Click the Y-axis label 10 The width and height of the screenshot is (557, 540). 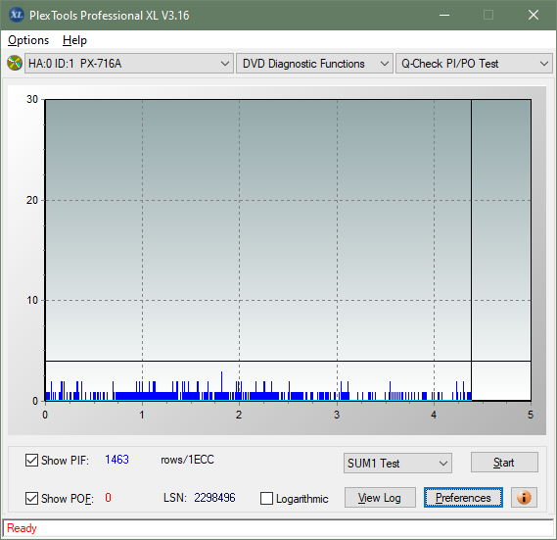(x=32, y=300)
